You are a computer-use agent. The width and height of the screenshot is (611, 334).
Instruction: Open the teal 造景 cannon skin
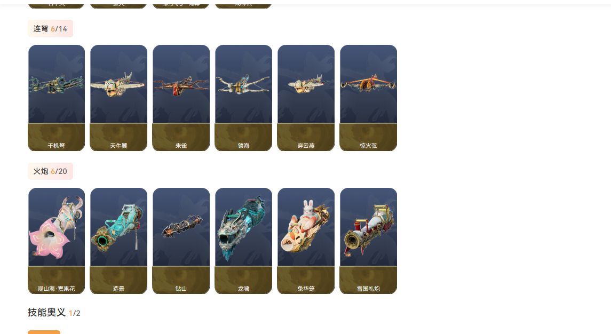(x=119, y=241)
